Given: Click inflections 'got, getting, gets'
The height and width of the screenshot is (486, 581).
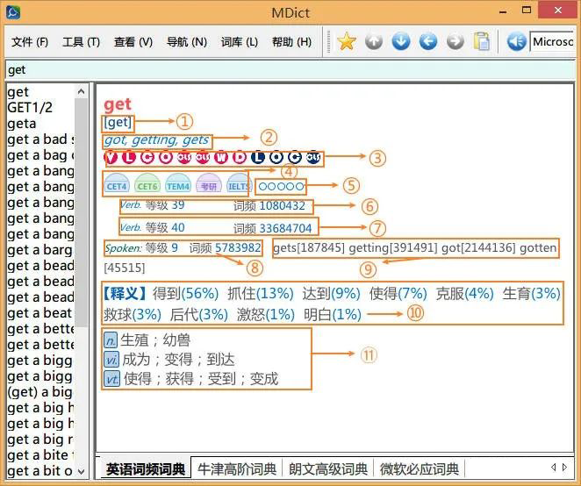Looking at the screenshot, I should click(x=156, y=140).
